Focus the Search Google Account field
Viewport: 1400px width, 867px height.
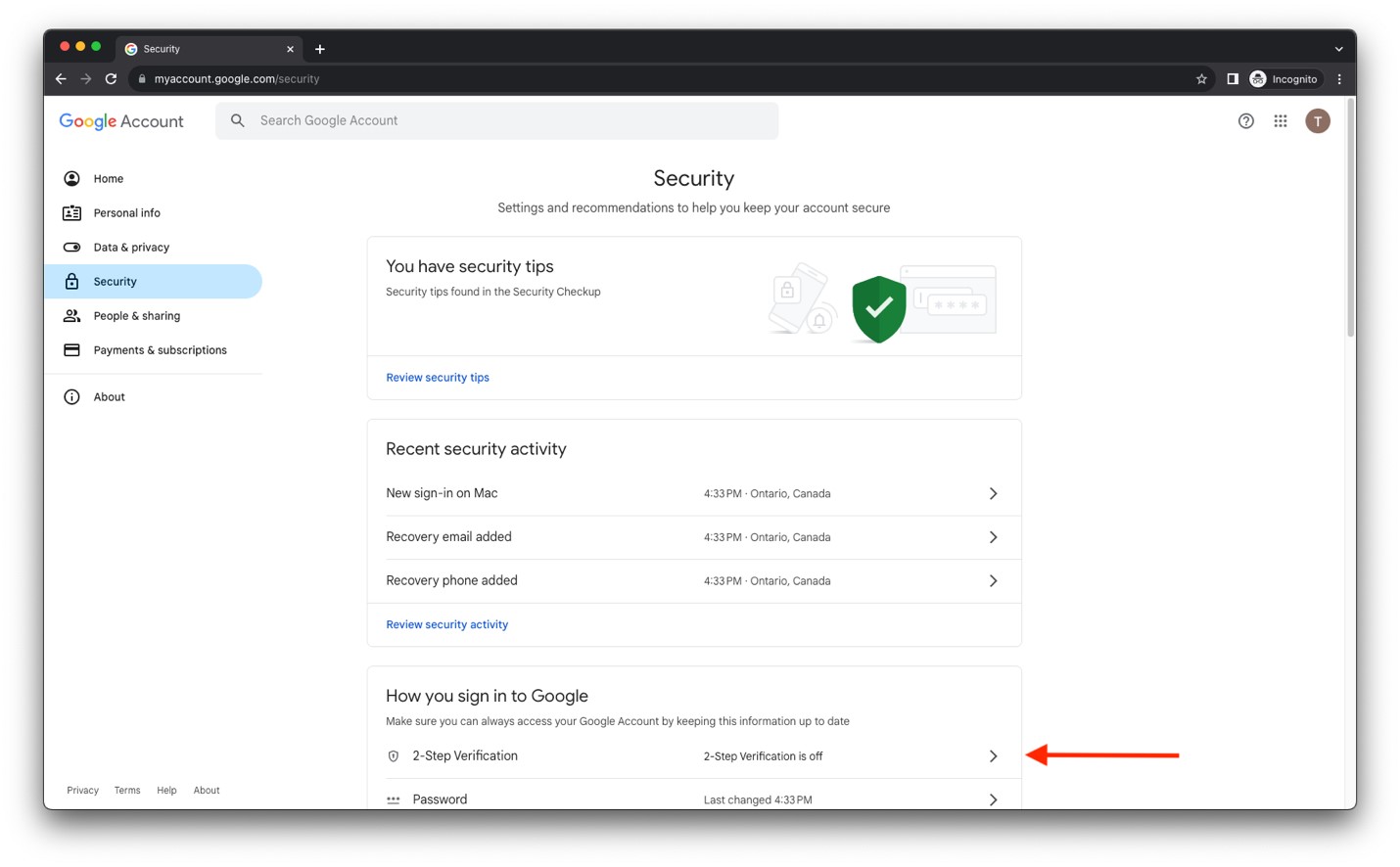point(497,120)
